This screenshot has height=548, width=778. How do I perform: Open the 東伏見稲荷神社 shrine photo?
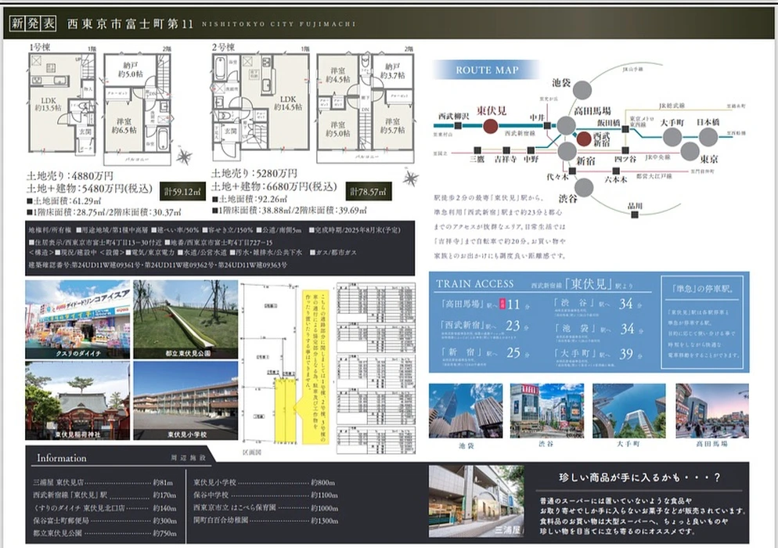pyautogui.click(x=77, y=401)
